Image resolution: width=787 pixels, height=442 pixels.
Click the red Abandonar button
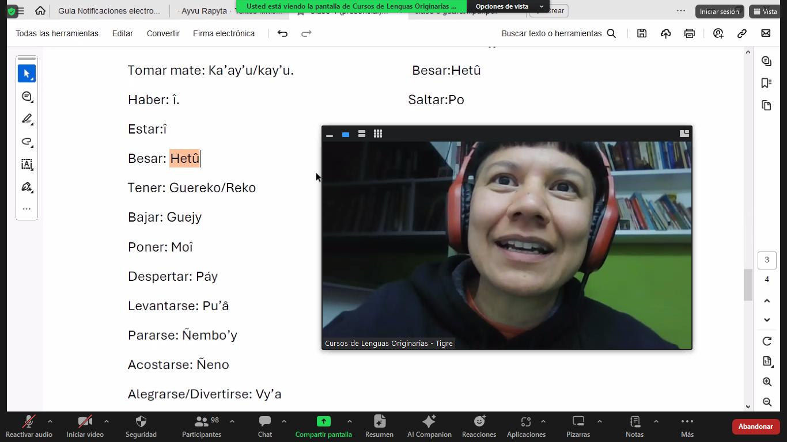click(x=755, y=426)
